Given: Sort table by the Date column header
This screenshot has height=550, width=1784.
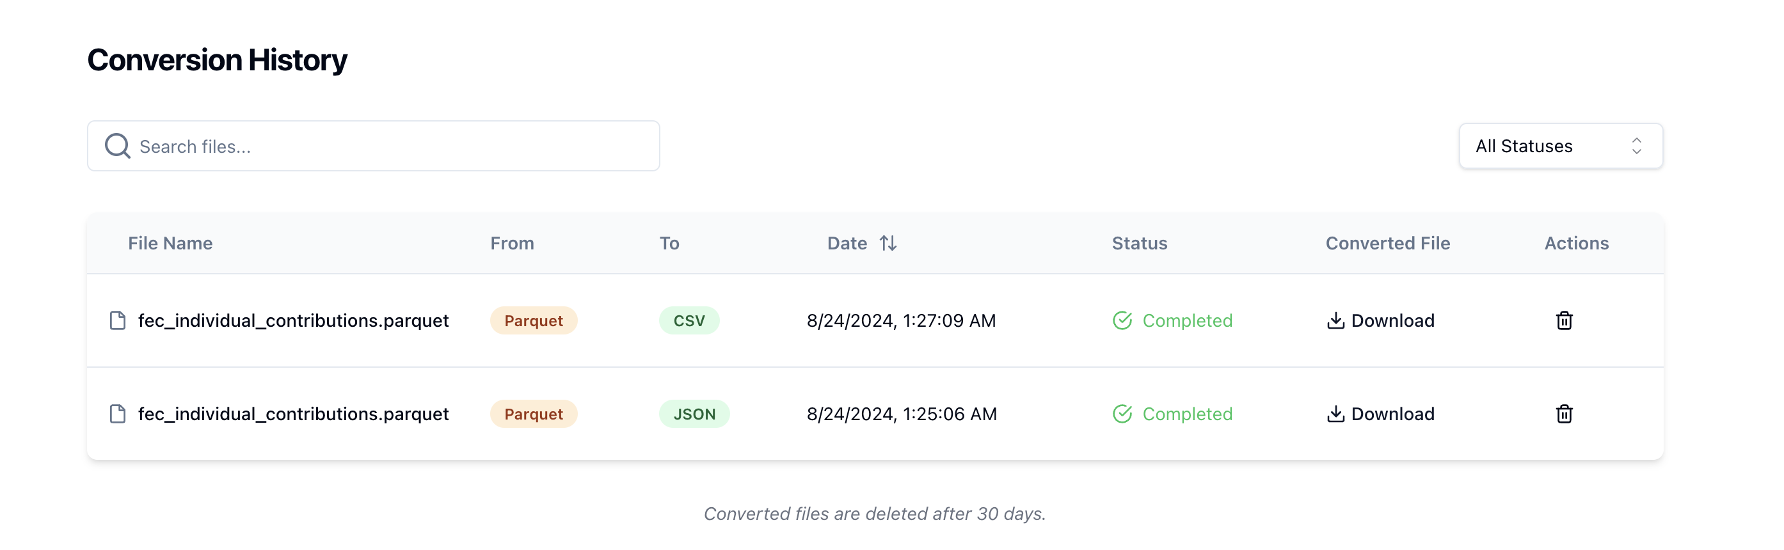Looking at the screenshot, I should tap(847, 244).
